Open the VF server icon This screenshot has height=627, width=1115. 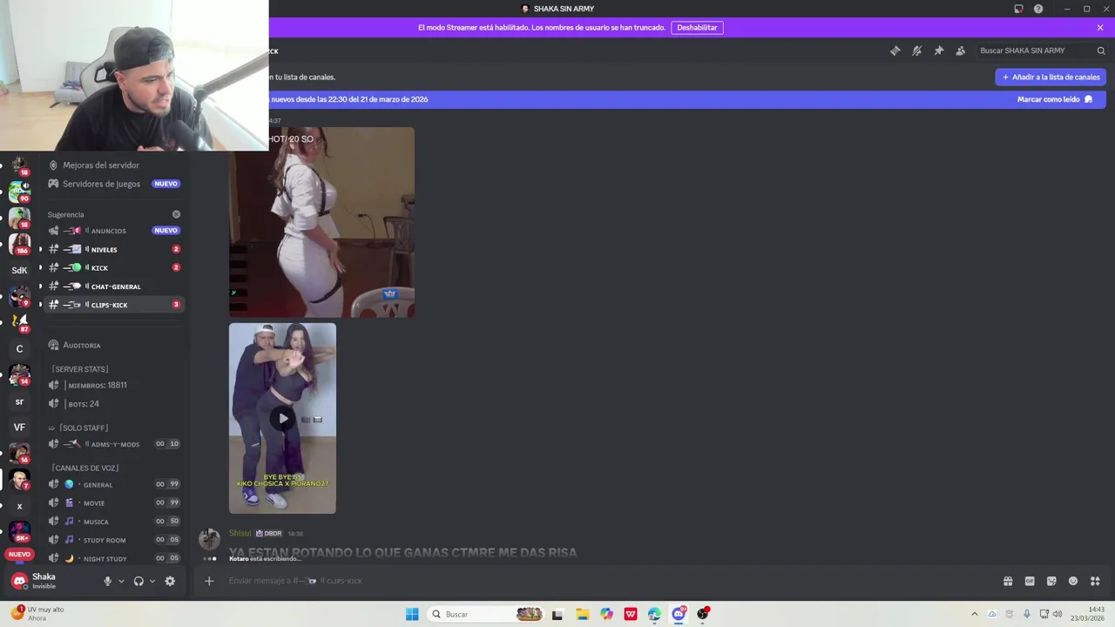(x=19, y=428)
